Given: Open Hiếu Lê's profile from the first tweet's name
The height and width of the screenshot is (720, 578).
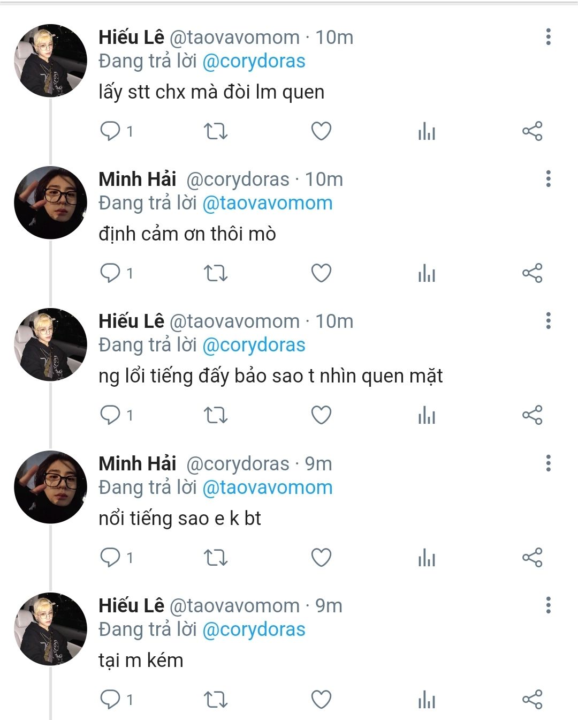Looking at the screenshot, I should click(x=131, y=37).
